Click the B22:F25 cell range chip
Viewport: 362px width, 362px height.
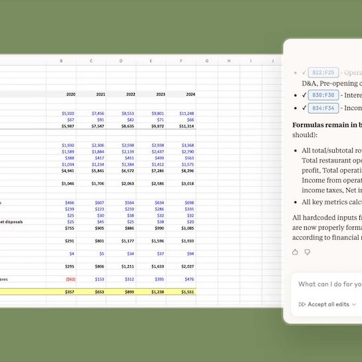[x=323, y=72]
